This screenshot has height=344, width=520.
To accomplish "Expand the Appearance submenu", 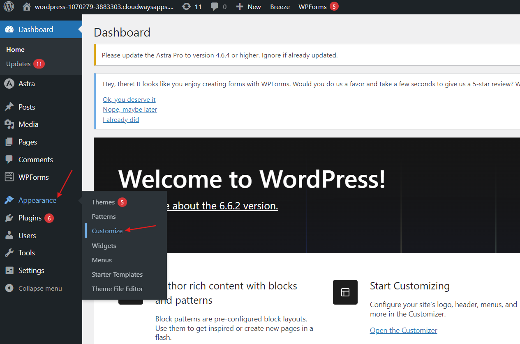I will [x=37, y=200].
